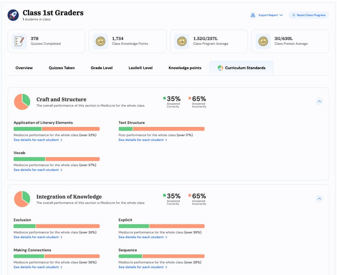The height and width of the screenshot is (275, 337).
Task: Open student details for Text Structure
Action: point(142,140)
